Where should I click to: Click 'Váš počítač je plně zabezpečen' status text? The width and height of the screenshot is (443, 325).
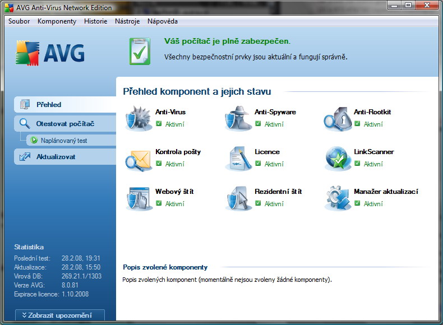coord(227,41)
